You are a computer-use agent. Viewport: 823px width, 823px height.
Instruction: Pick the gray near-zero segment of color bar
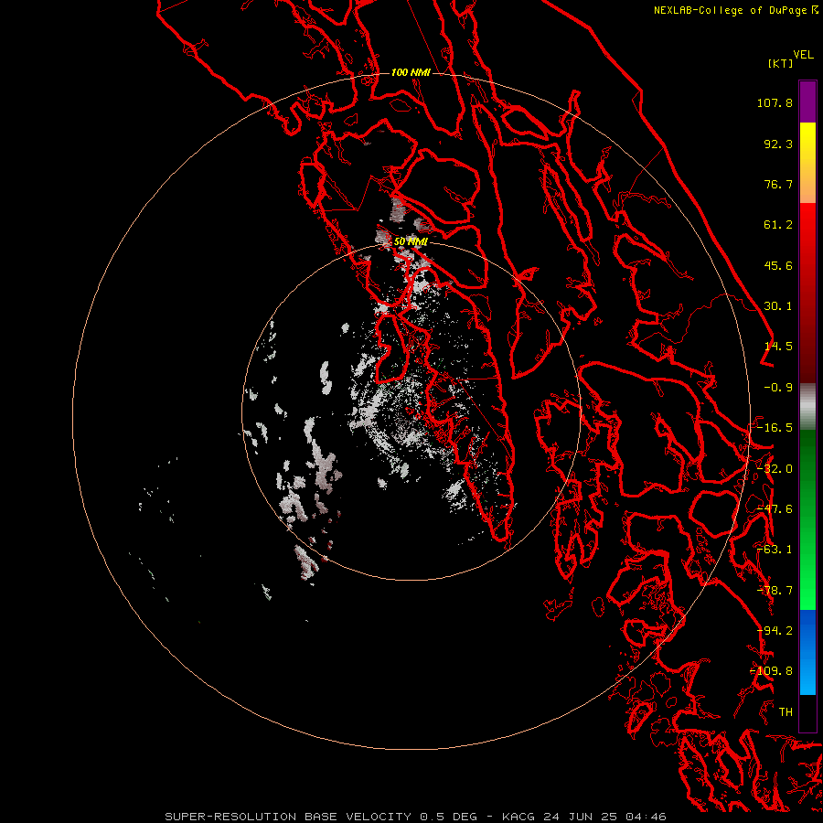pos(807,407)
